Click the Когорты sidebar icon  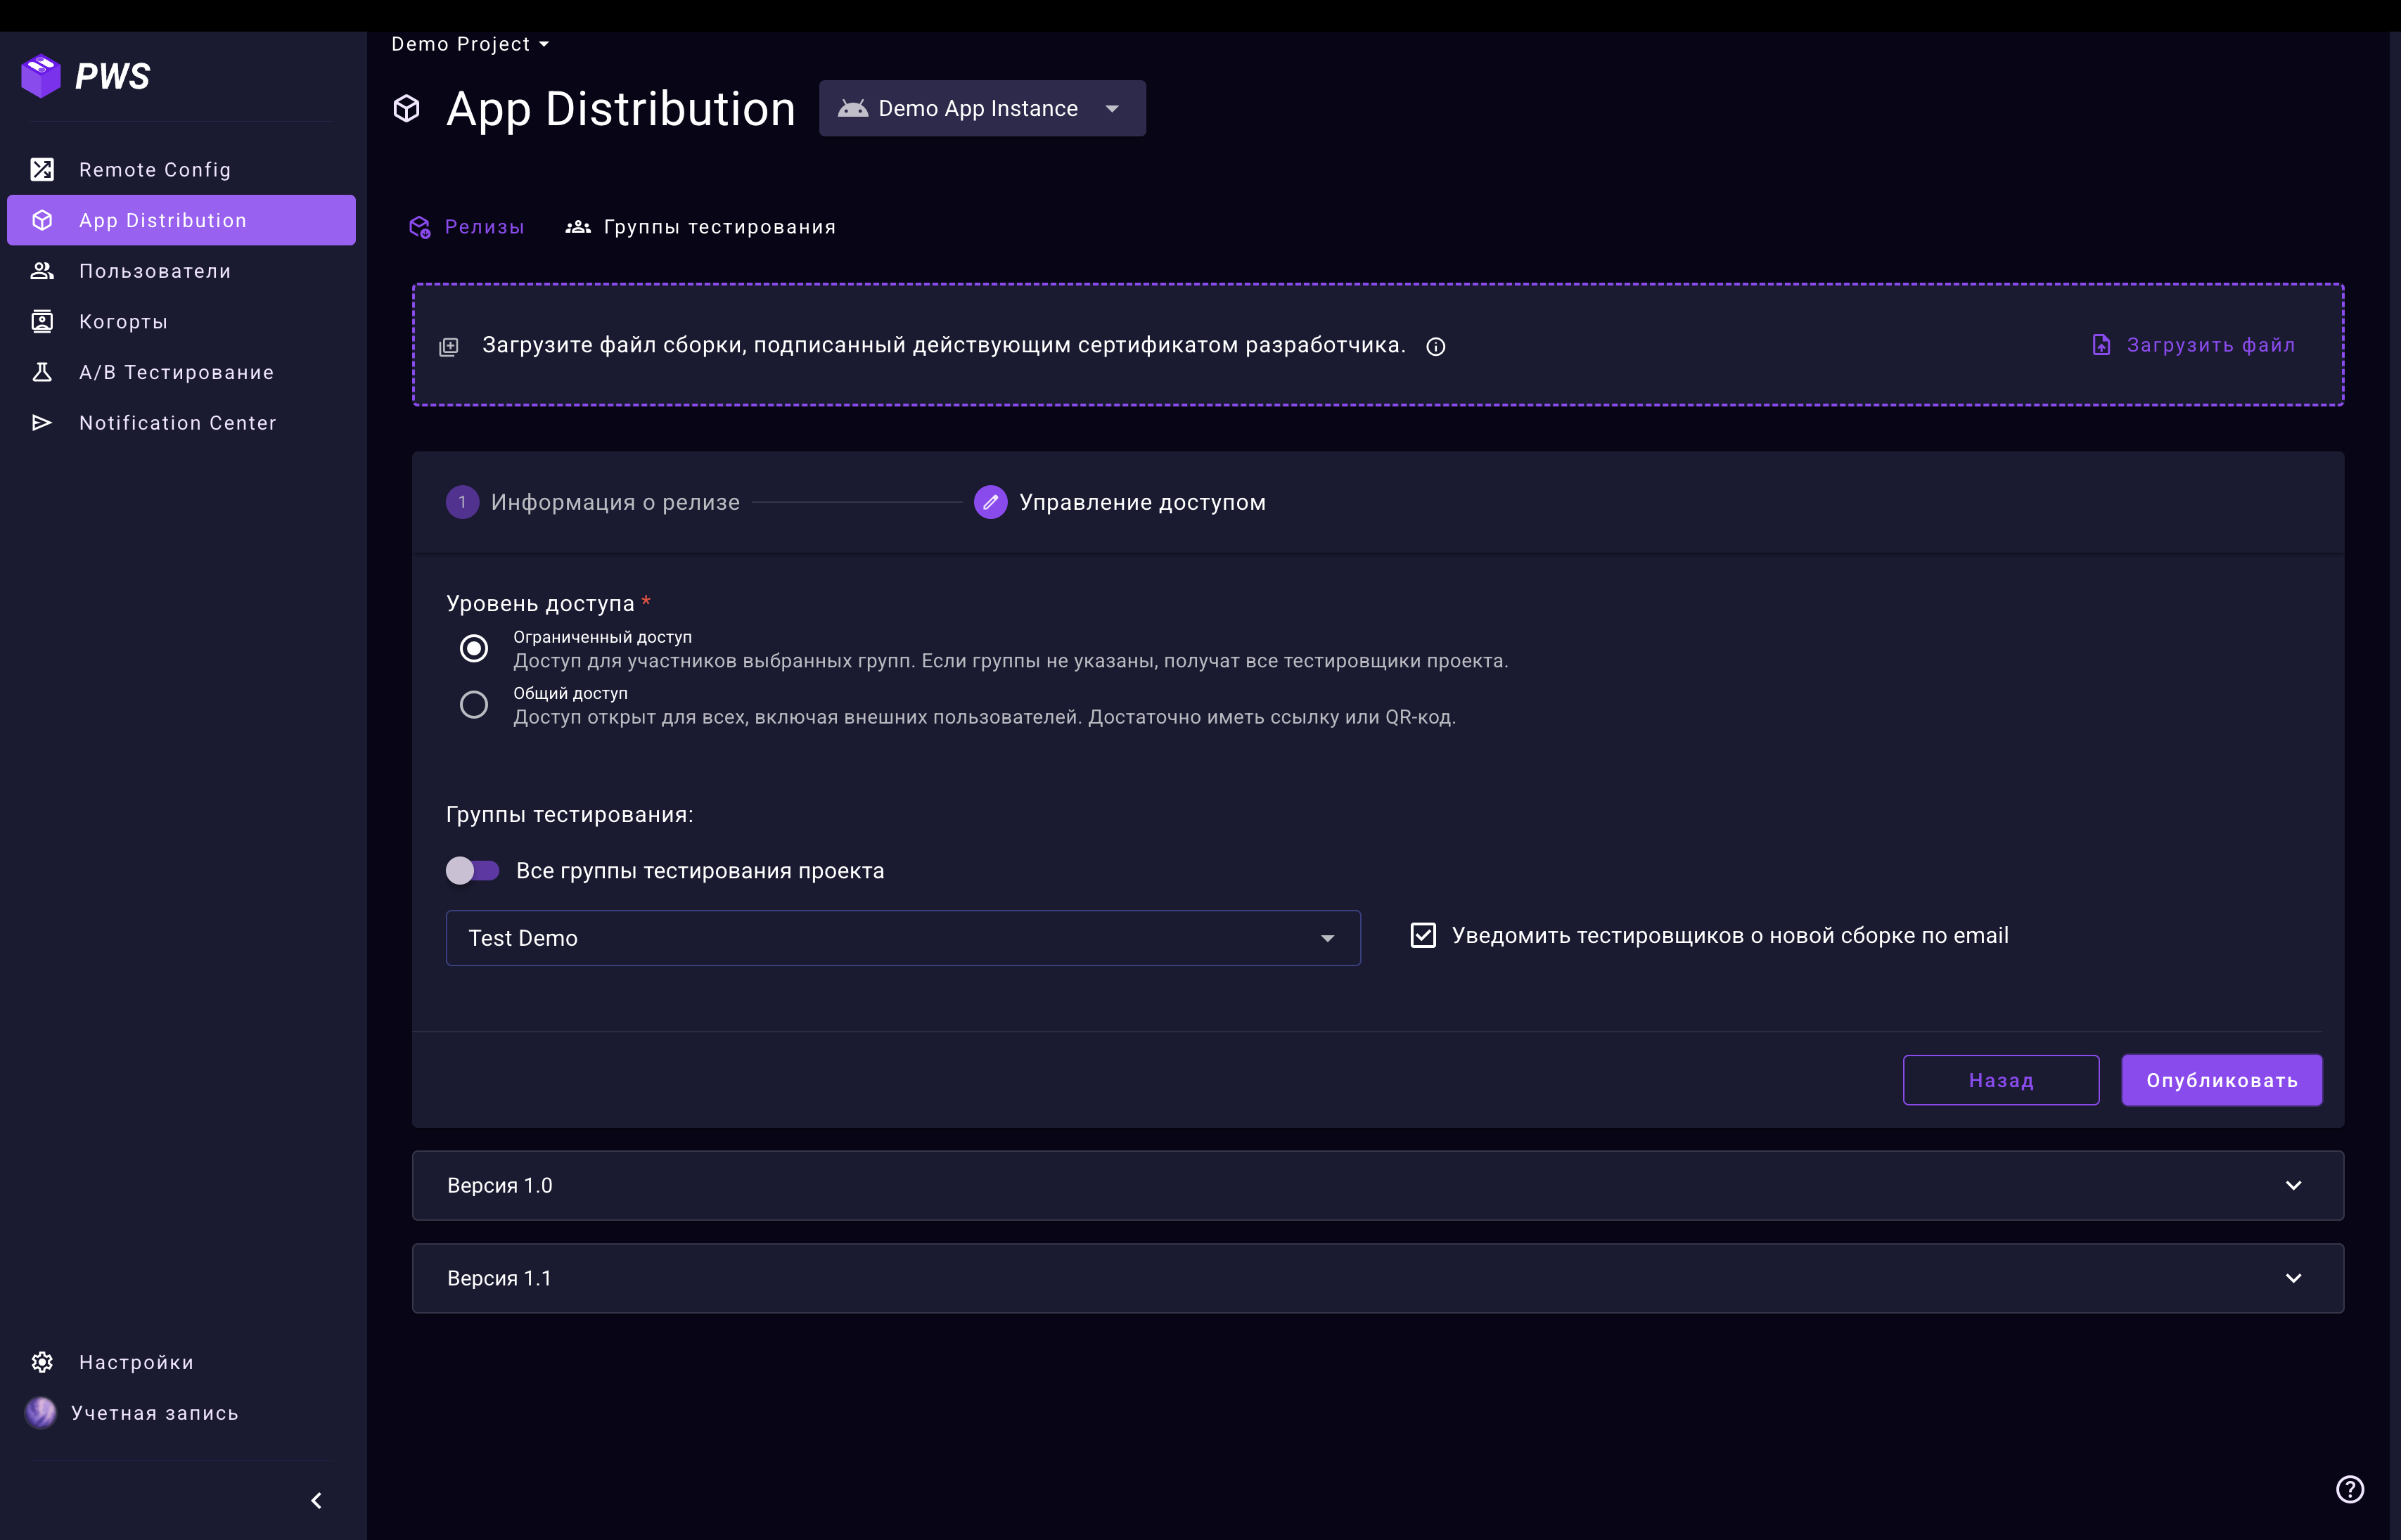(42, 321)
